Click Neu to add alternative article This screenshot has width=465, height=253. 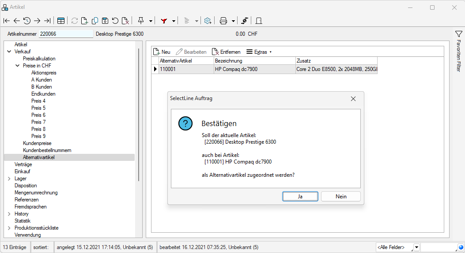pyautogui.click(x=162, y=52)
